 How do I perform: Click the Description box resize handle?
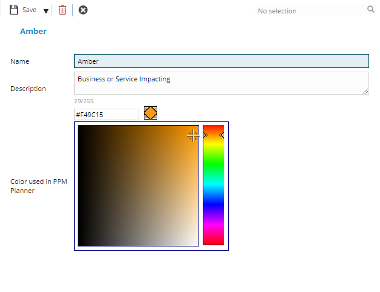click(x=365, y=91)
